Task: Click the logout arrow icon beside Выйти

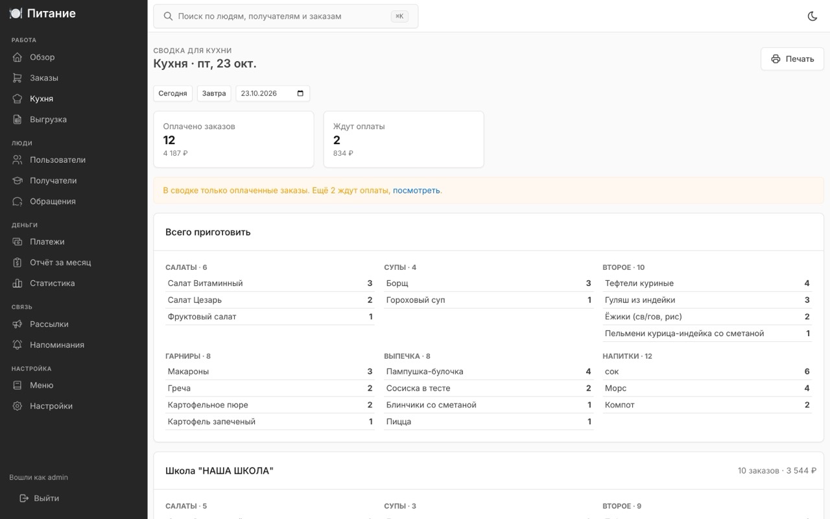Action: point(24,498)
